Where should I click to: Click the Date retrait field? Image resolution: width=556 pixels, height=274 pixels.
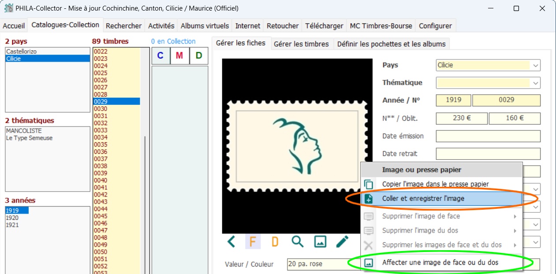(488, 154)
